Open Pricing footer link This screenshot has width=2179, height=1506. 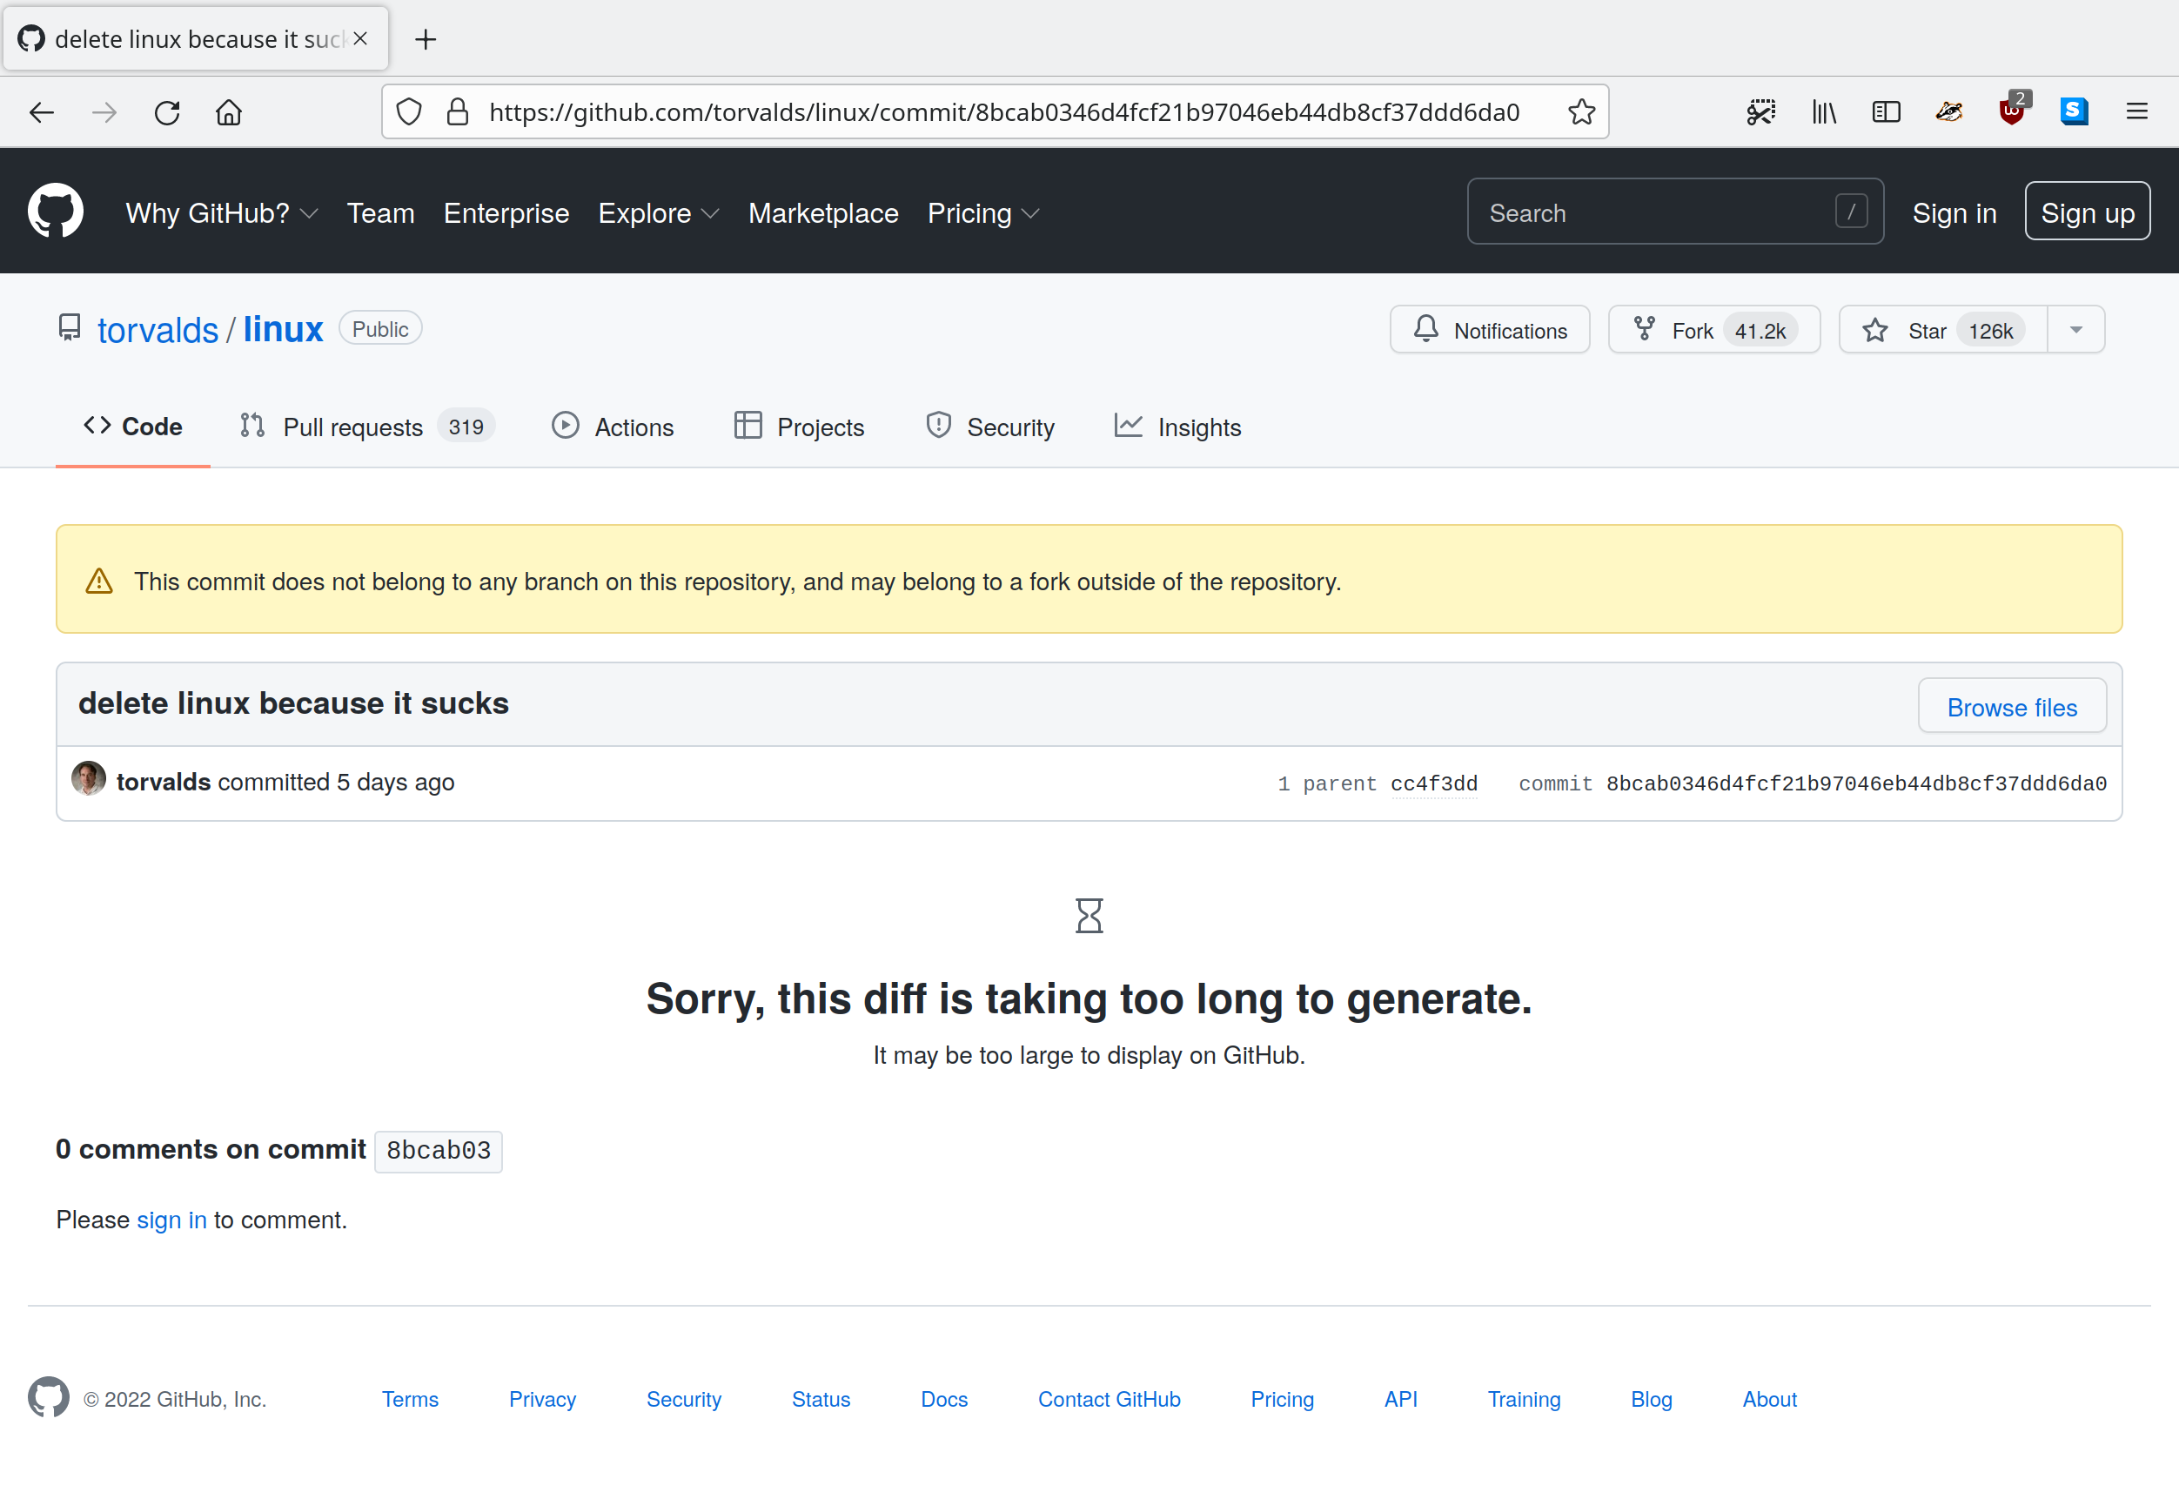1282,1398
